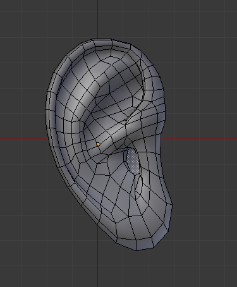Click the ear surface where red and blue axes would cross
Screen dimensions: 237x287
tap(97, 138)
